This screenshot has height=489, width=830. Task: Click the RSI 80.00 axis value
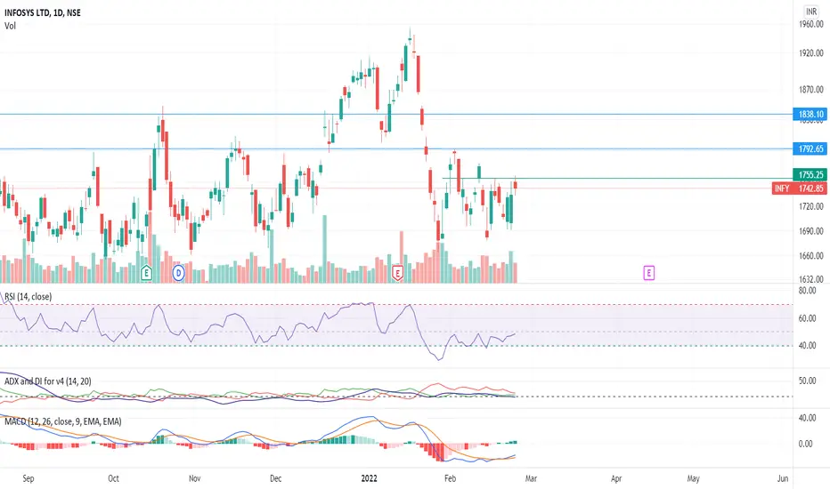click(x=807, y=290)
